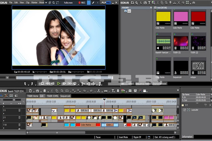Toggle the Layouter checkbox in Information panel
This screenshot has width=212, height=141.
(184, 110)
